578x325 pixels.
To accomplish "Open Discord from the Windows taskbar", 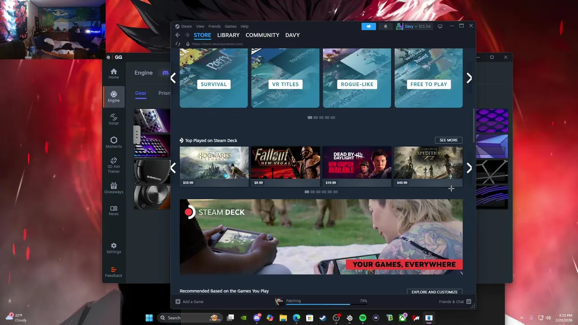I will (257, 318).
